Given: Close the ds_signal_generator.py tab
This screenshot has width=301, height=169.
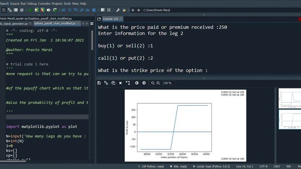Looking at the screenshot, I should 30,23.
